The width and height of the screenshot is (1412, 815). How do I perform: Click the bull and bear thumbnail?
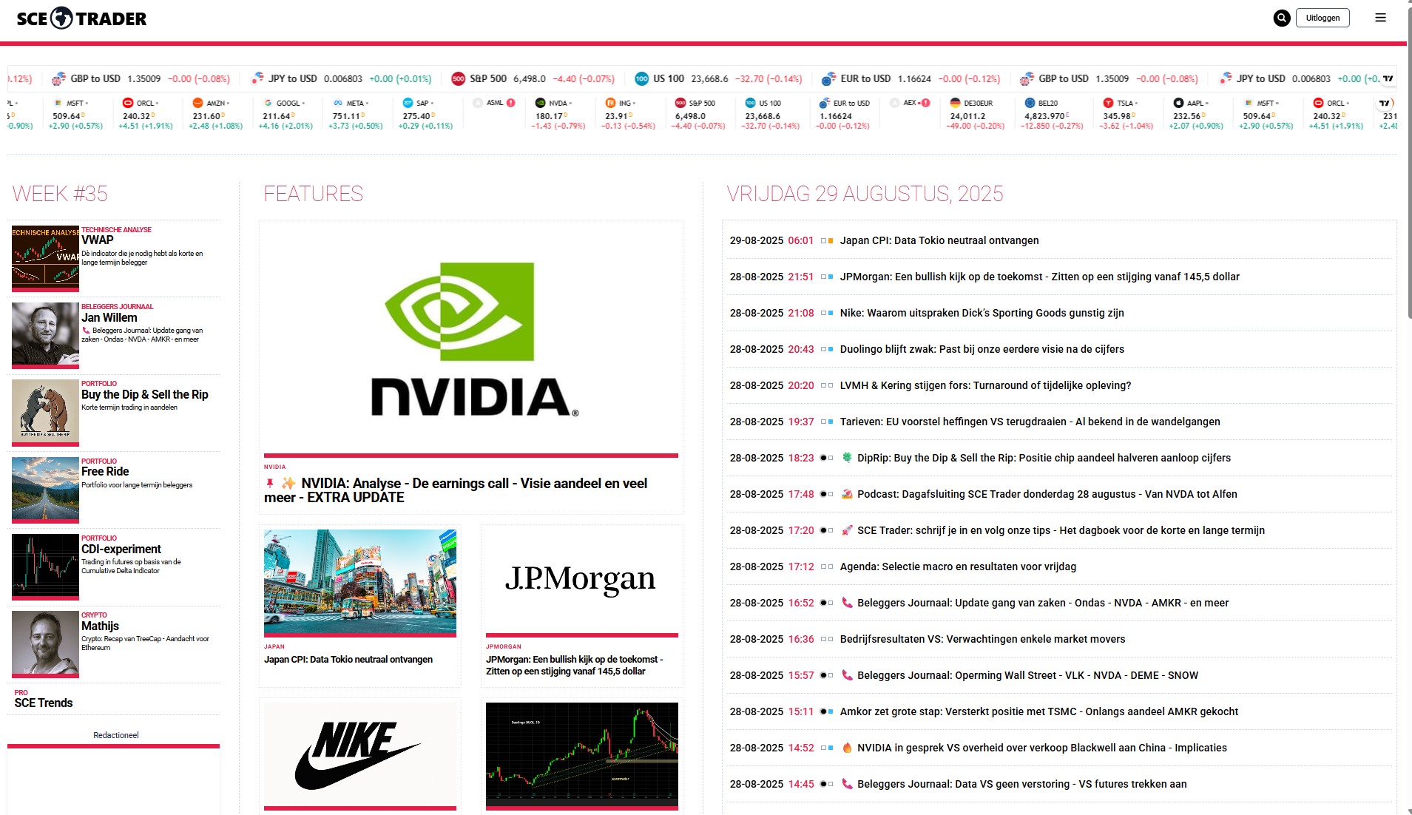[45, 412]
